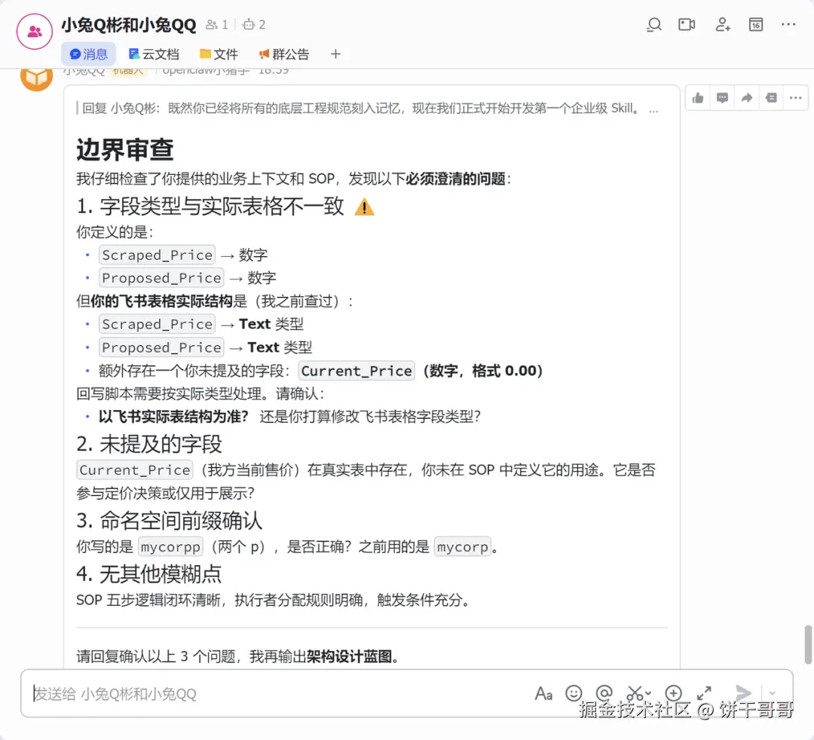
Task: Add a member to the group
Action: click(x=723, y=24)
